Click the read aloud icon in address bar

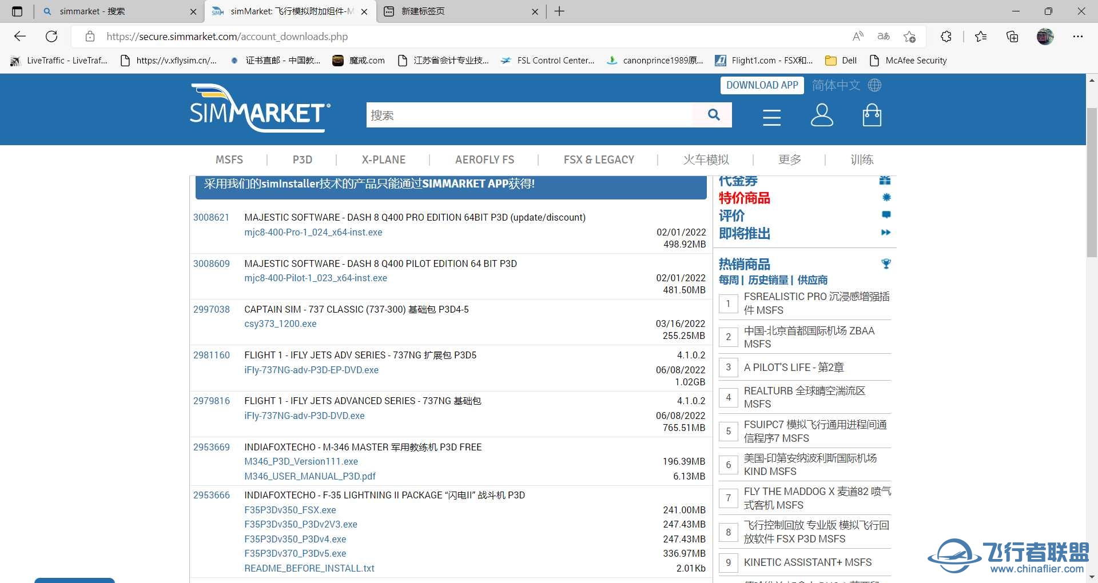(x=858, y=37)
